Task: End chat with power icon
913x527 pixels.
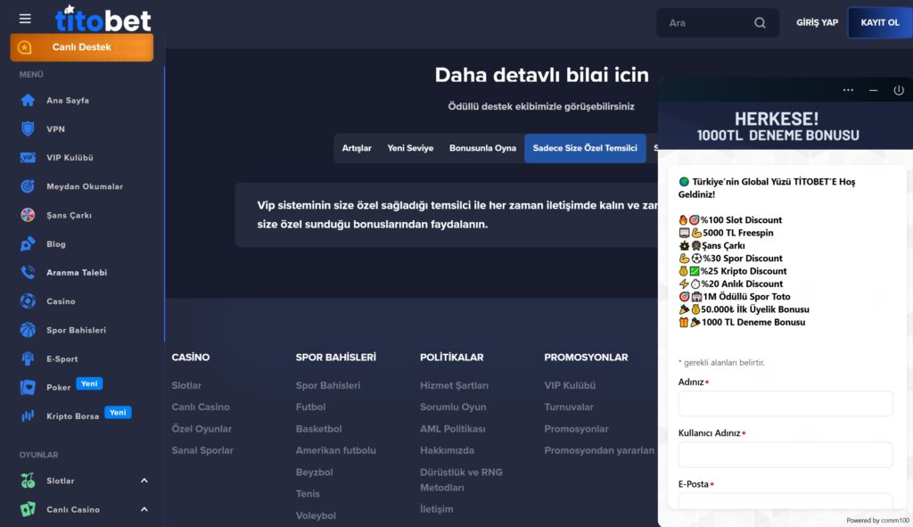Action: [x=899, y=90]
